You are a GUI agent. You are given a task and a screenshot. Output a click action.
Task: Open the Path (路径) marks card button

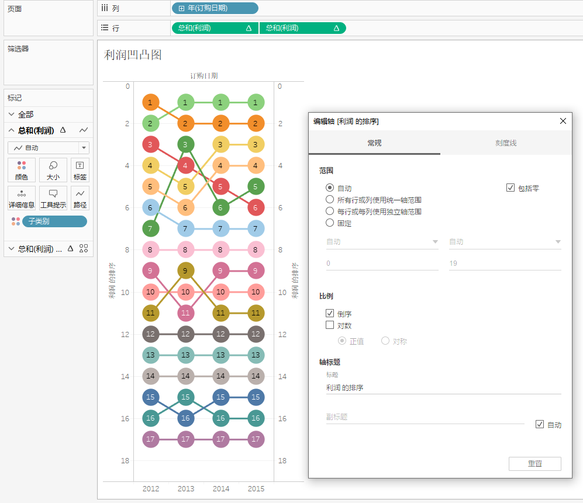80,198
